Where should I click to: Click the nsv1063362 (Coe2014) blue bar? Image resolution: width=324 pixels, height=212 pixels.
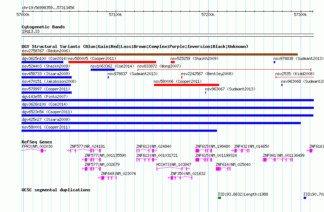[x=103, y=70]
